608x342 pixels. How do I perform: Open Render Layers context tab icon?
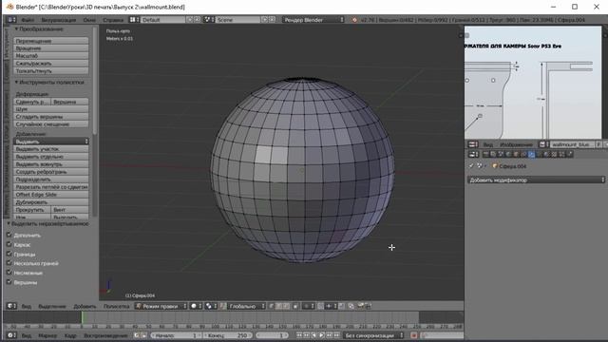pyautogui.click(x=493, y=154)
